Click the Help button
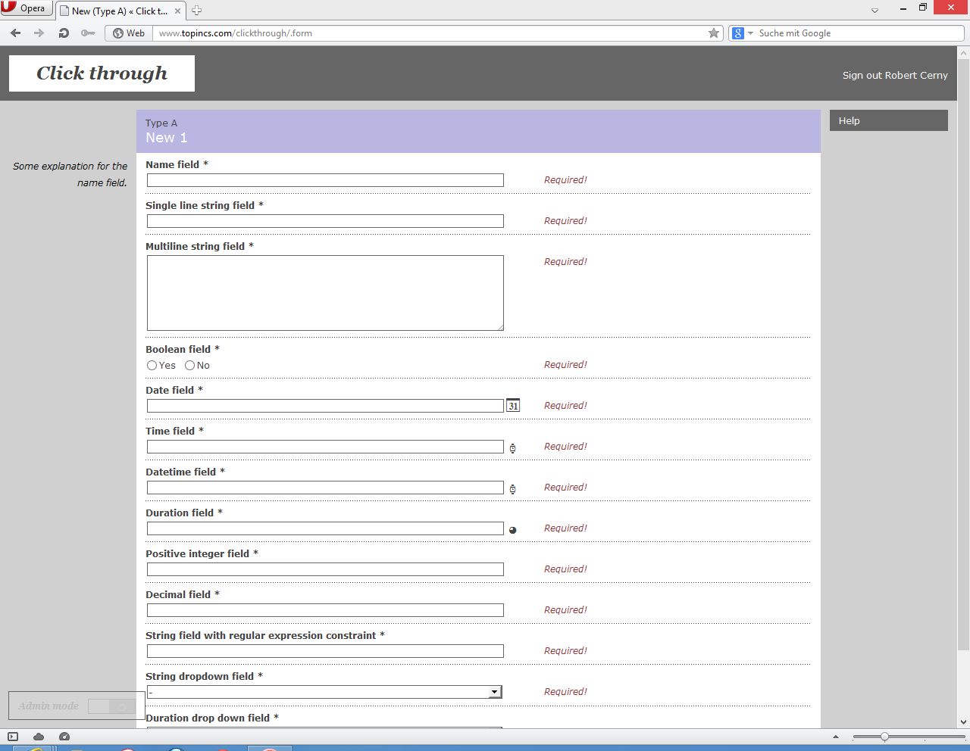 click(x=888, y=120)
